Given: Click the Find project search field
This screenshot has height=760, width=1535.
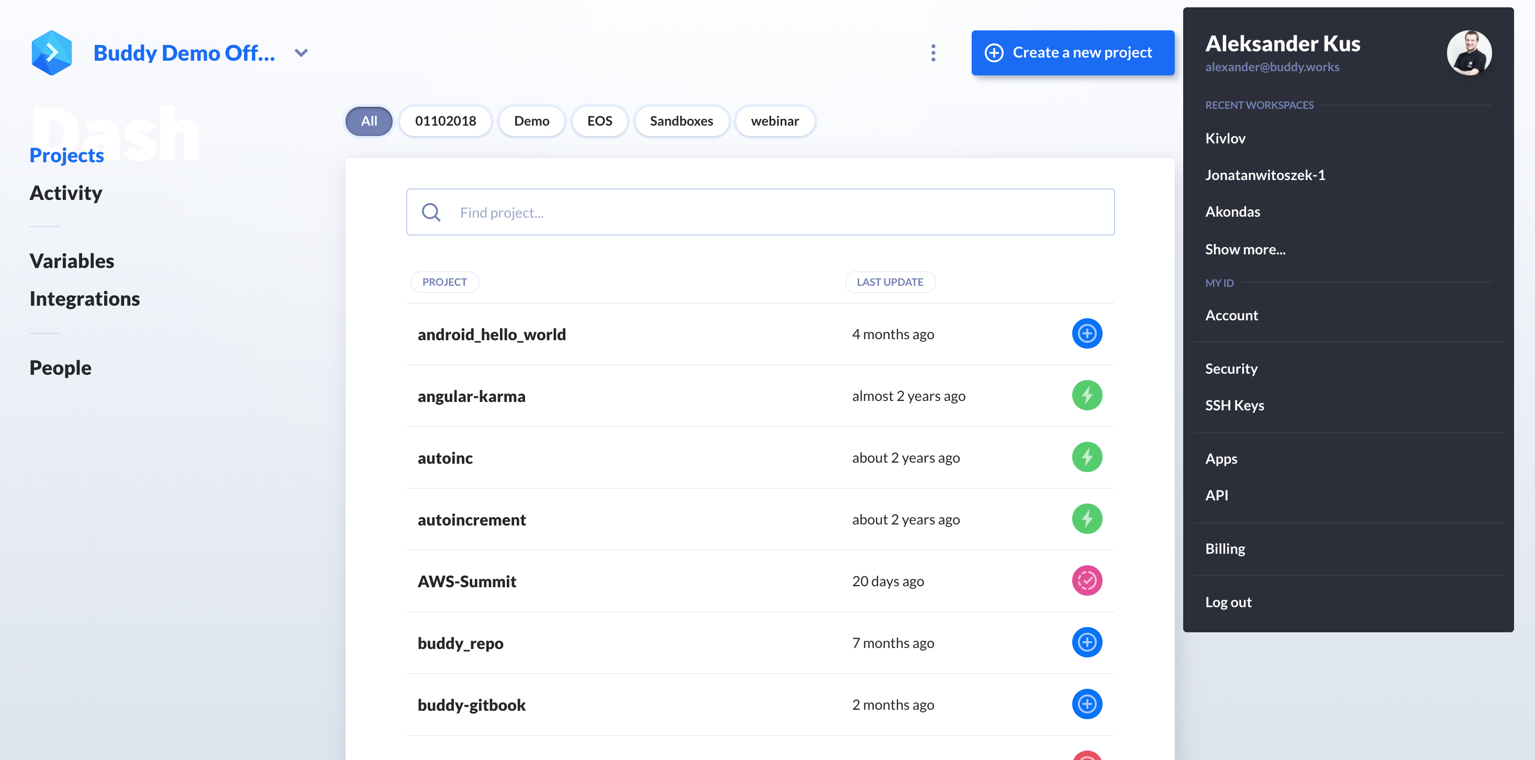Looking at the screenshot, I should (x=760, y=212).
